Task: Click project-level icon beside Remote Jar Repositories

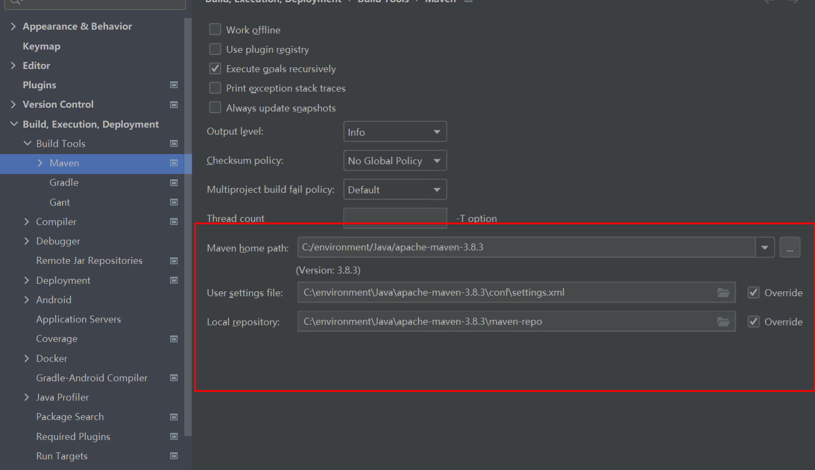Action: point(174,261)
